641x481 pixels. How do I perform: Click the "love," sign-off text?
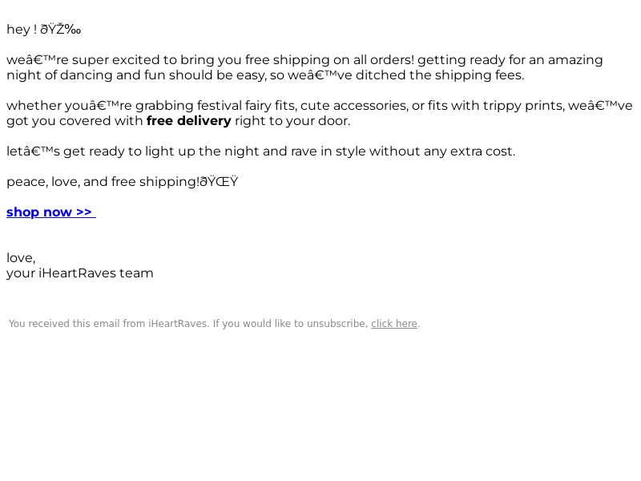click(x=21, y=258)
